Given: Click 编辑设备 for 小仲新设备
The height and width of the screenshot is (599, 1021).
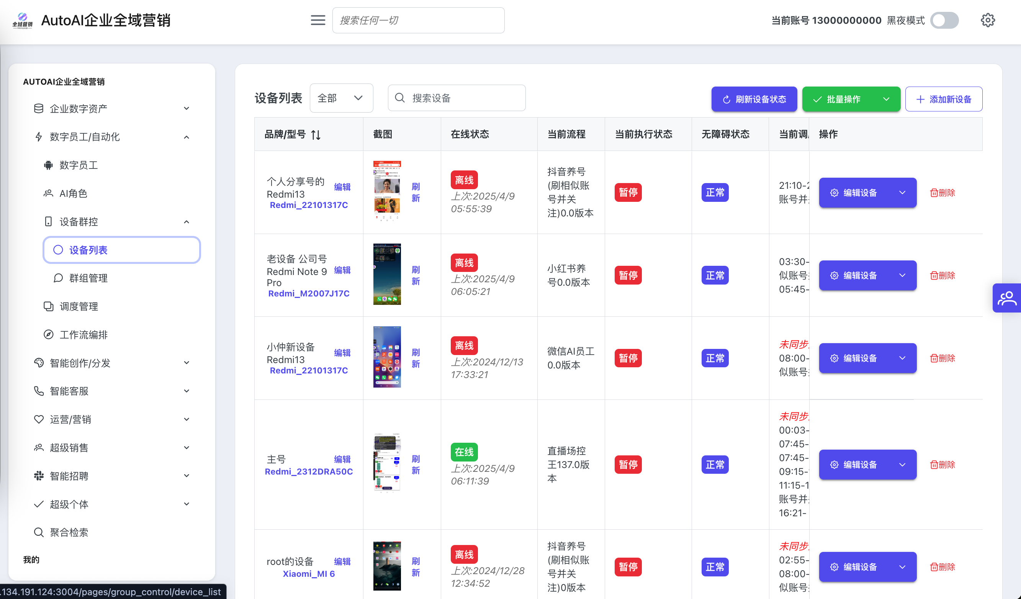Looking at the screenshot, I should click(x=867, y=358).
